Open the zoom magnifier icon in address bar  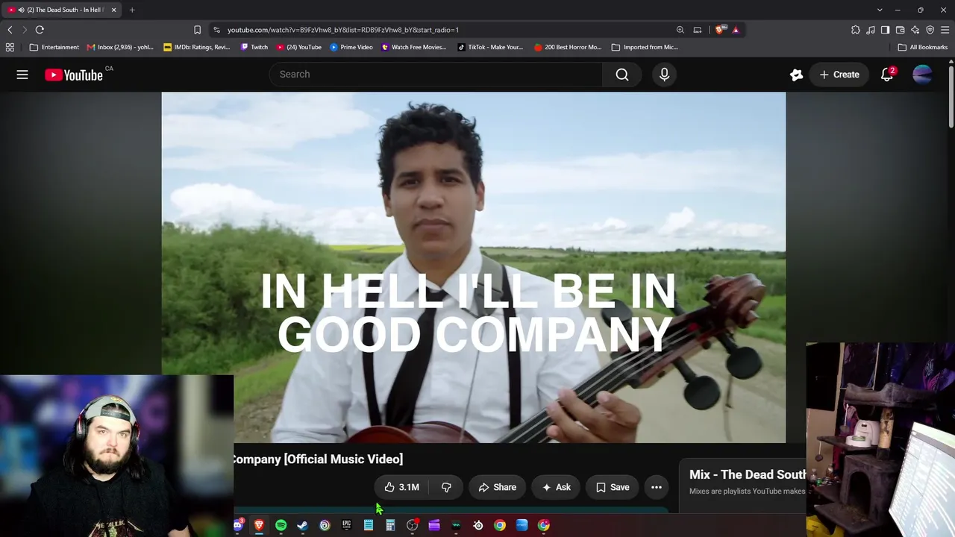tap(680, 30)
